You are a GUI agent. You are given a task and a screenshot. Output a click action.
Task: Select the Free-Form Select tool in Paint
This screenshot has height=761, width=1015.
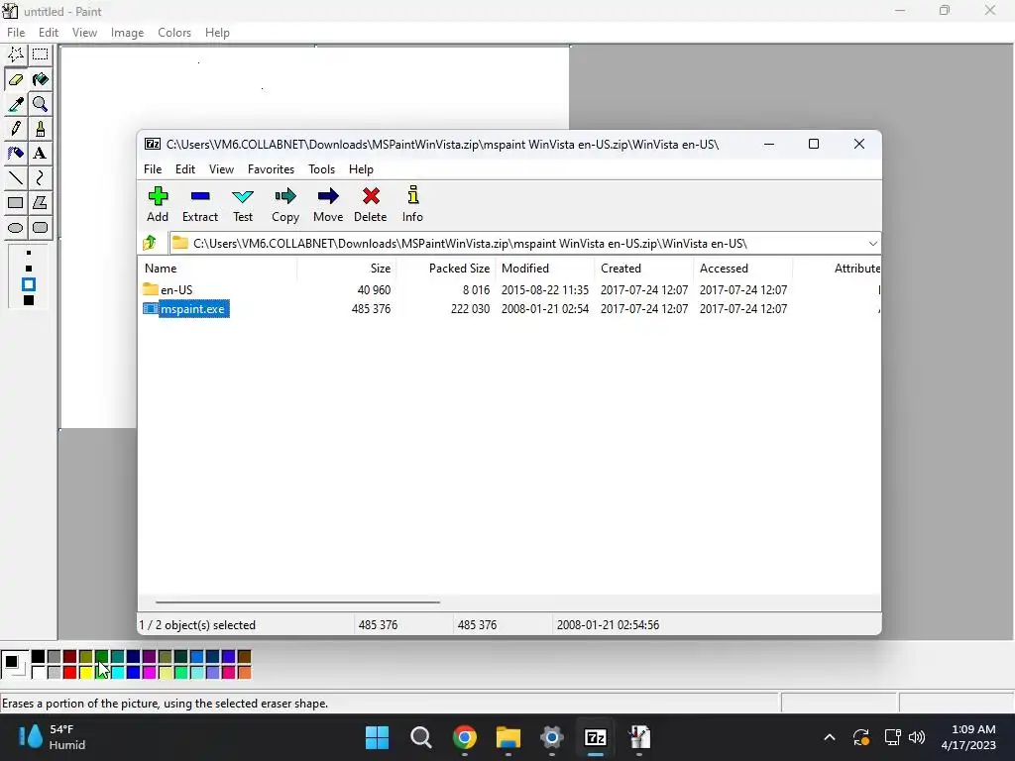[16, 55]
